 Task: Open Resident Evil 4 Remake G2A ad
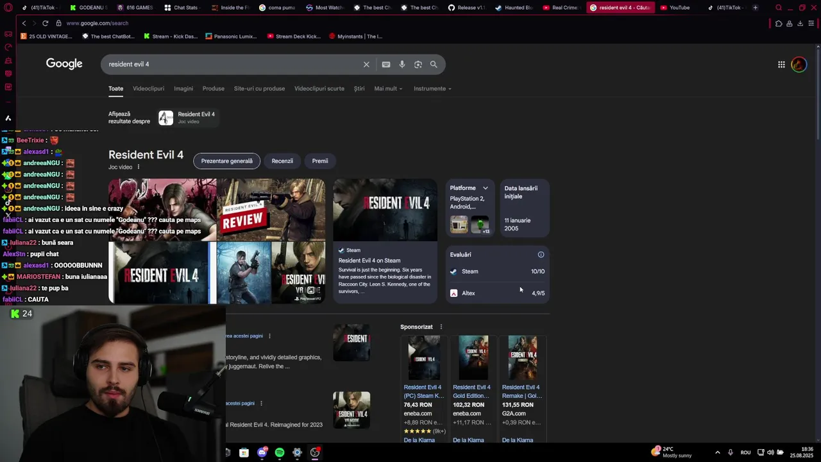pyautogui.click(x=522, y=391)
